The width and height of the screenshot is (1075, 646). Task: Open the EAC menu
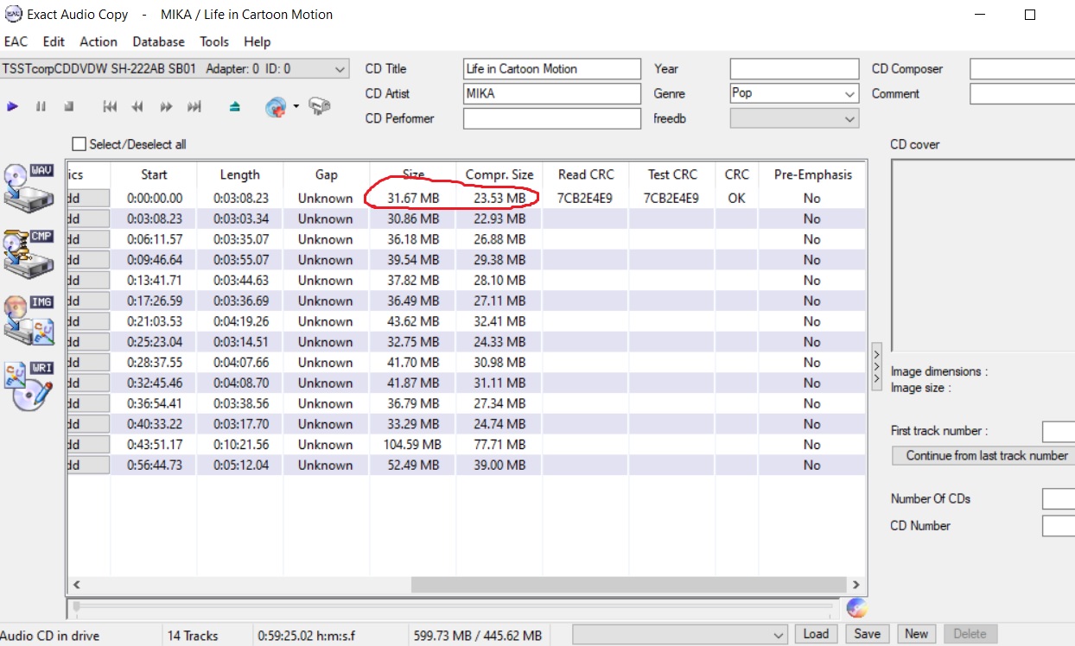(x=16, y=41)
